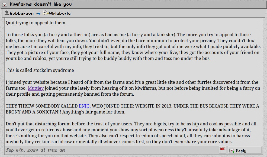Screen dimensions: 267x157
Task: Click the paragraph beginning "Don't put that disturbing"
Action: pos(131,133)
